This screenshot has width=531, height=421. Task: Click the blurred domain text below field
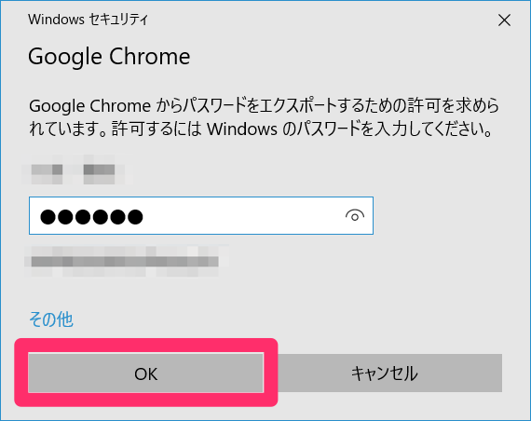[x=127, y=261]
